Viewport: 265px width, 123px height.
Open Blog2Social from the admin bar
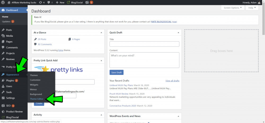coord(75,3)
